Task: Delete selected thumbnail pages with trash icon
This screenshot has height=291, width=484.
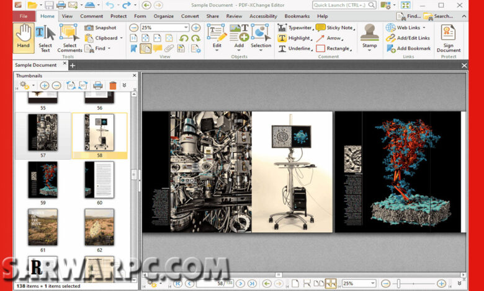Action: tap(113, 85)
